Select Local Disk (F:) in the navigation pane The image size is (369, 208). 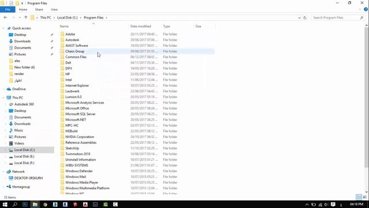tap(24, 163)
